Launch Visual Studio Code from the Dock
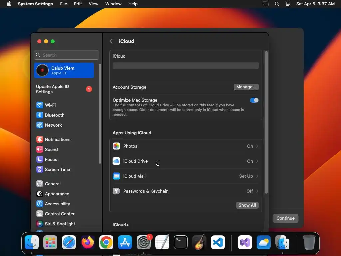 pos(218,242)
